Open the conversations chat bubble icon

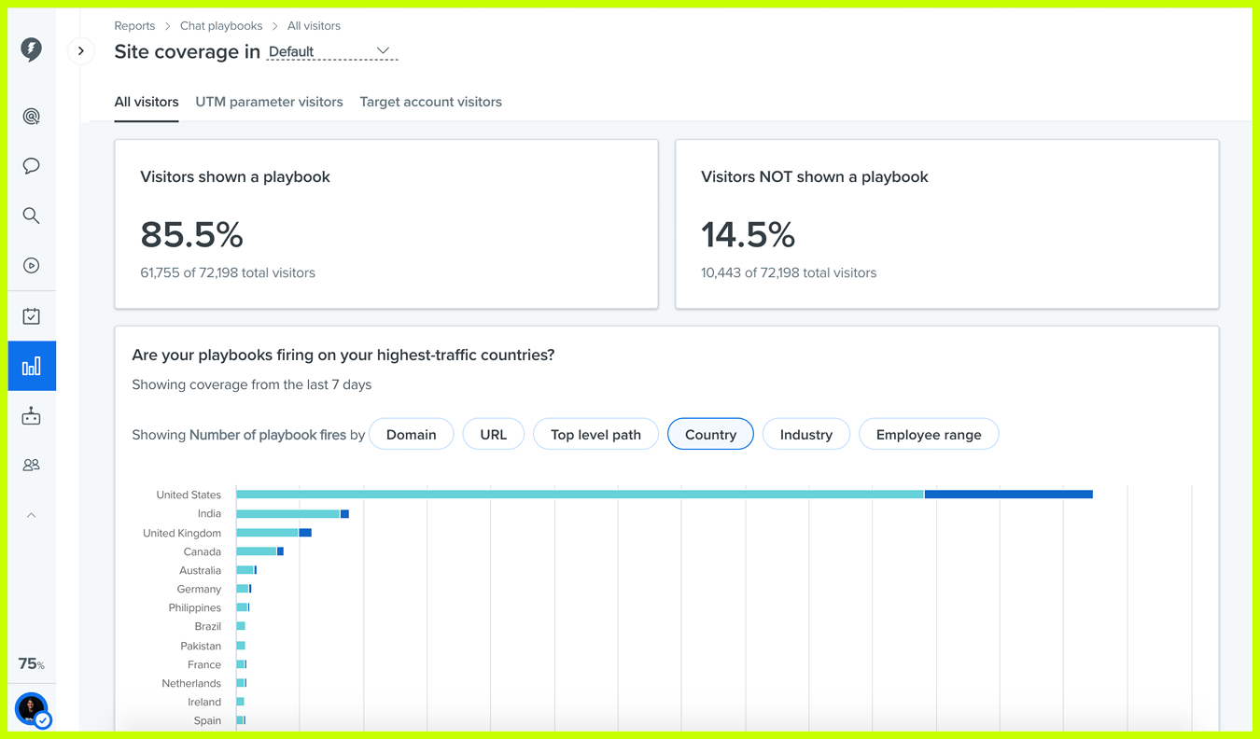coord(31,166)
